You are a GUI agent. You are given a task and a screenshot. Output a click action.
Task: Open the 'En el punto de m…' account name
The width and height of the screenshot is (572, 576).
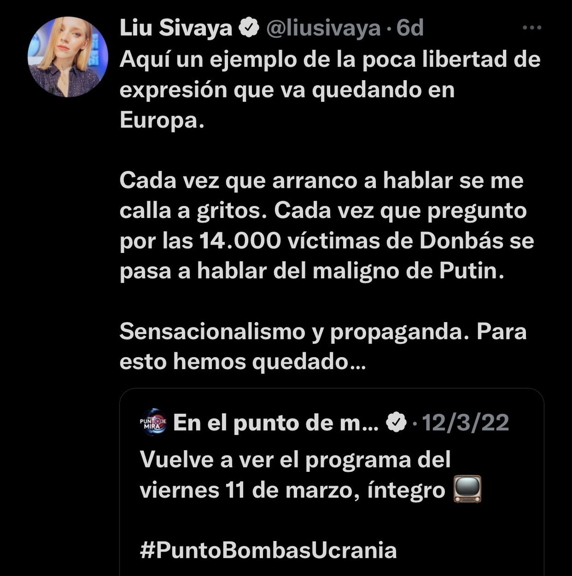276,423
